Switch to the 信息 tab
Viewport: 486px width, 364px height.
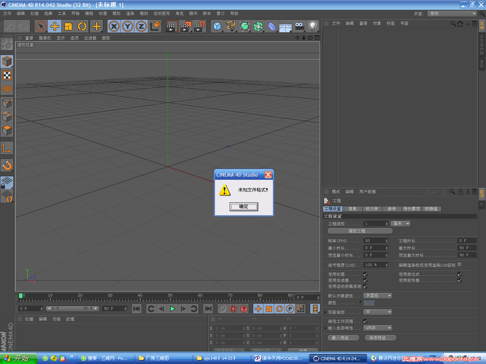point(352,209)
